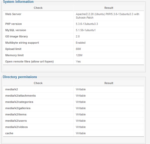Click the Result column header in System information
Screen dimensions: 150x144
(x=109, y=8)
